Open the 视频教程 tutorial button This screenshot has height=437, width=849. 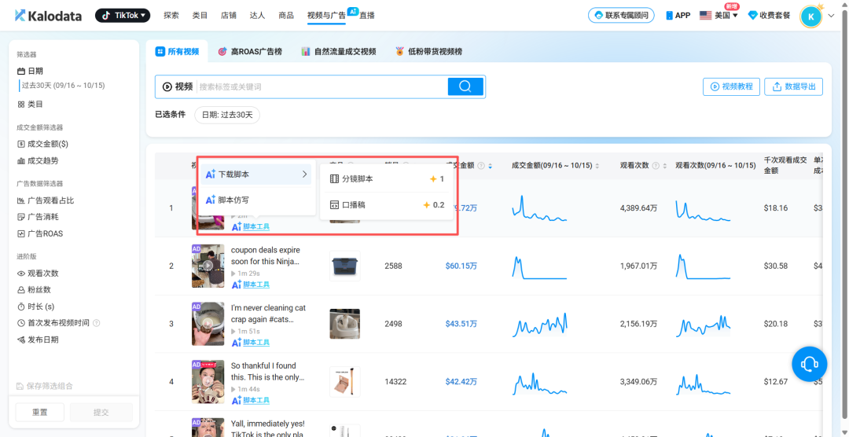point(732,86)
